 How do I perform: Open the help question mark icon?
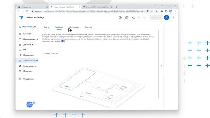pyautogui.click(x=120, y=17)
